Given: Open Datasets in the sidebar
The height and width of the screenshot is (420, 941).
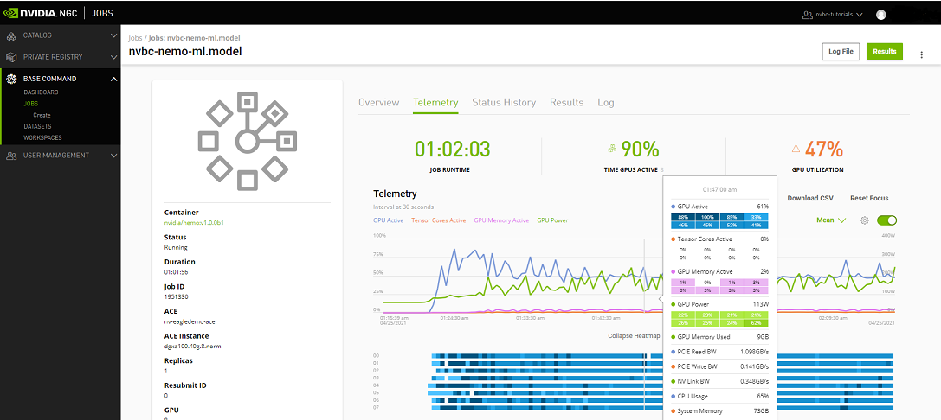Looking at the screenshot, I should [x=37, y=126].
